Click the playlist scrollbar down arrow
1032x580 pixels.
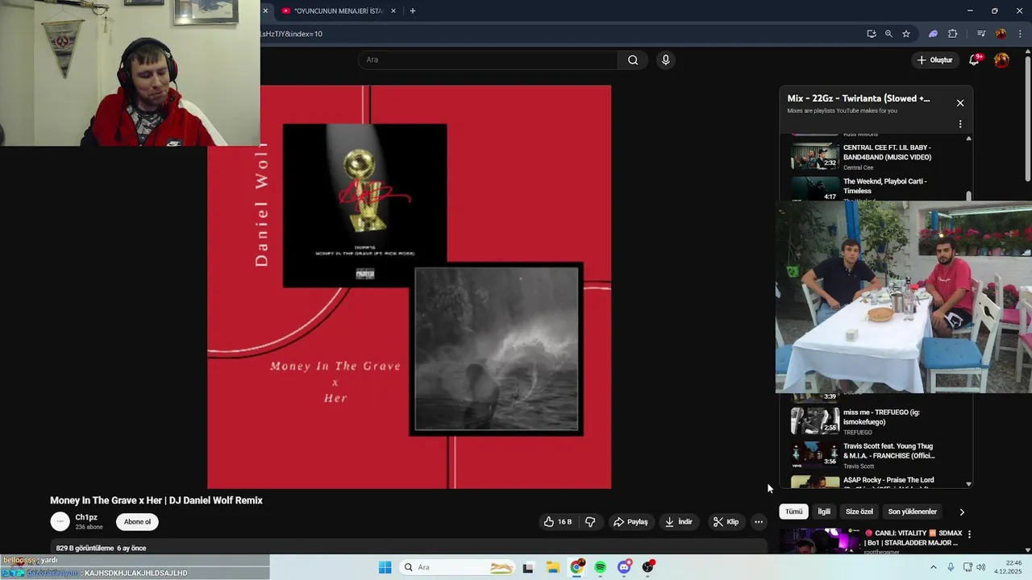(x=968, y=484)
